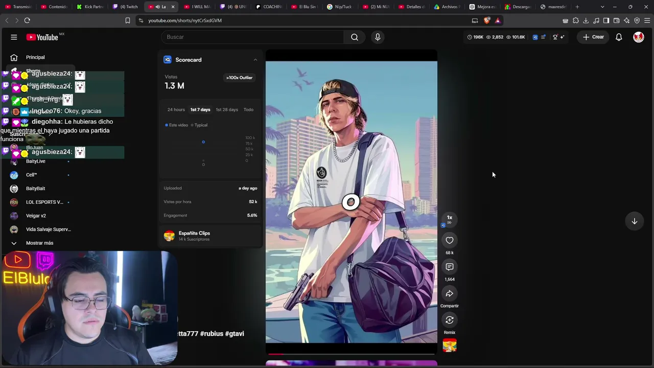This screenshot has height=368, width=654.
Task: Collapse the Scorecard panel
Action: (255, 60)
